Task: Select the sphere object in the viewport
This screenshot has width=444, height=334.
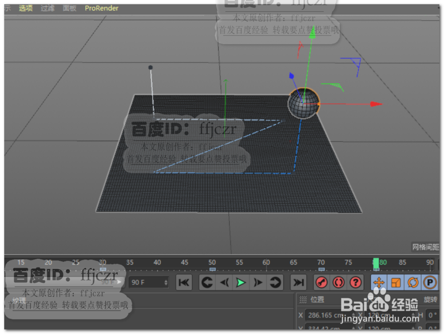Action: tap(304, 103)
